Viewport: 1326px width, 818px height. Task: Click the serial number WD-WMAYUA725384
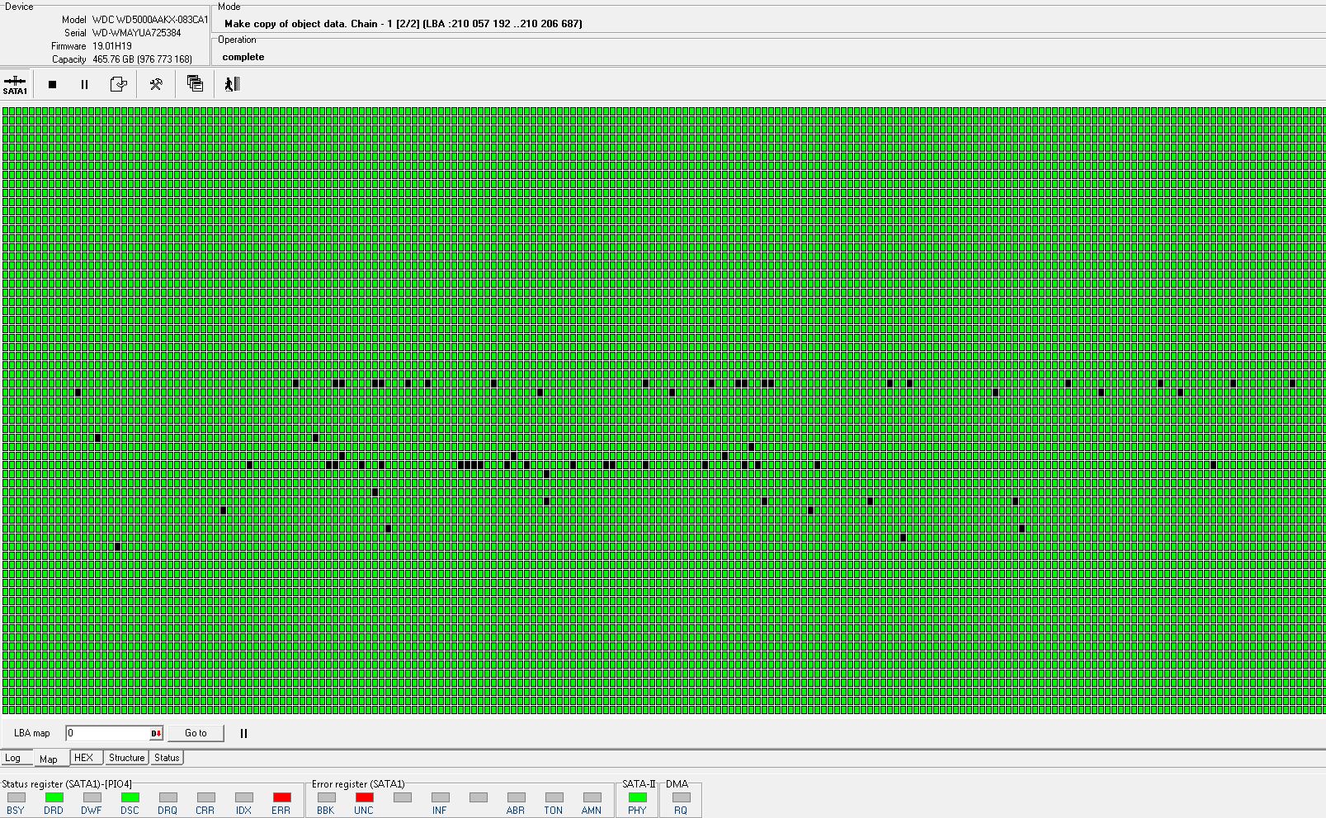point(136,33)
